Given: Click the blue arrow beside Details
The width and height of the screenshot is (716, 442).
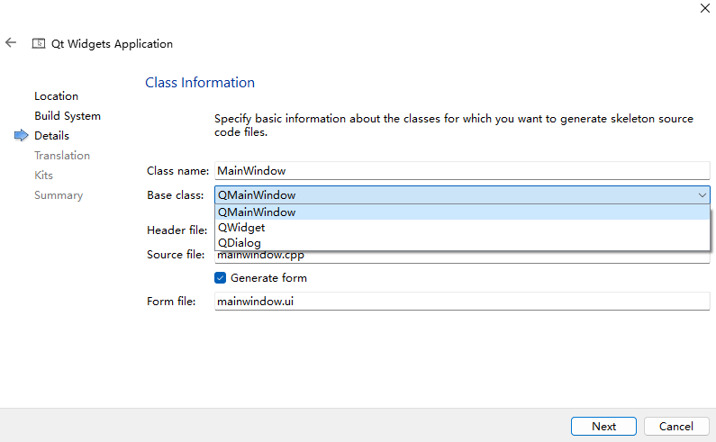Looking at the screenshot, I should [21, 135].
